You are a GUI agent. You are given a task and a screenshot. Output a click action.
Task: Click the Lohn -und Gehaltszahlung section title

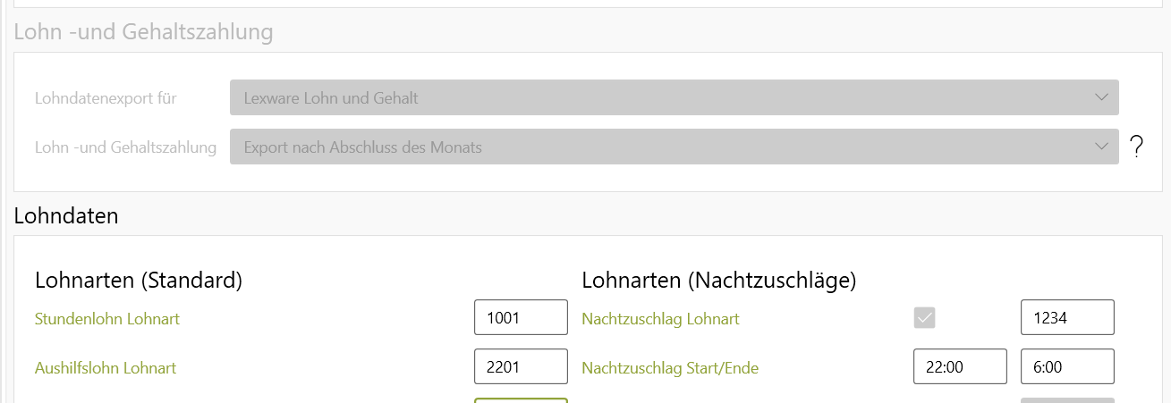[x=143, y=33]
